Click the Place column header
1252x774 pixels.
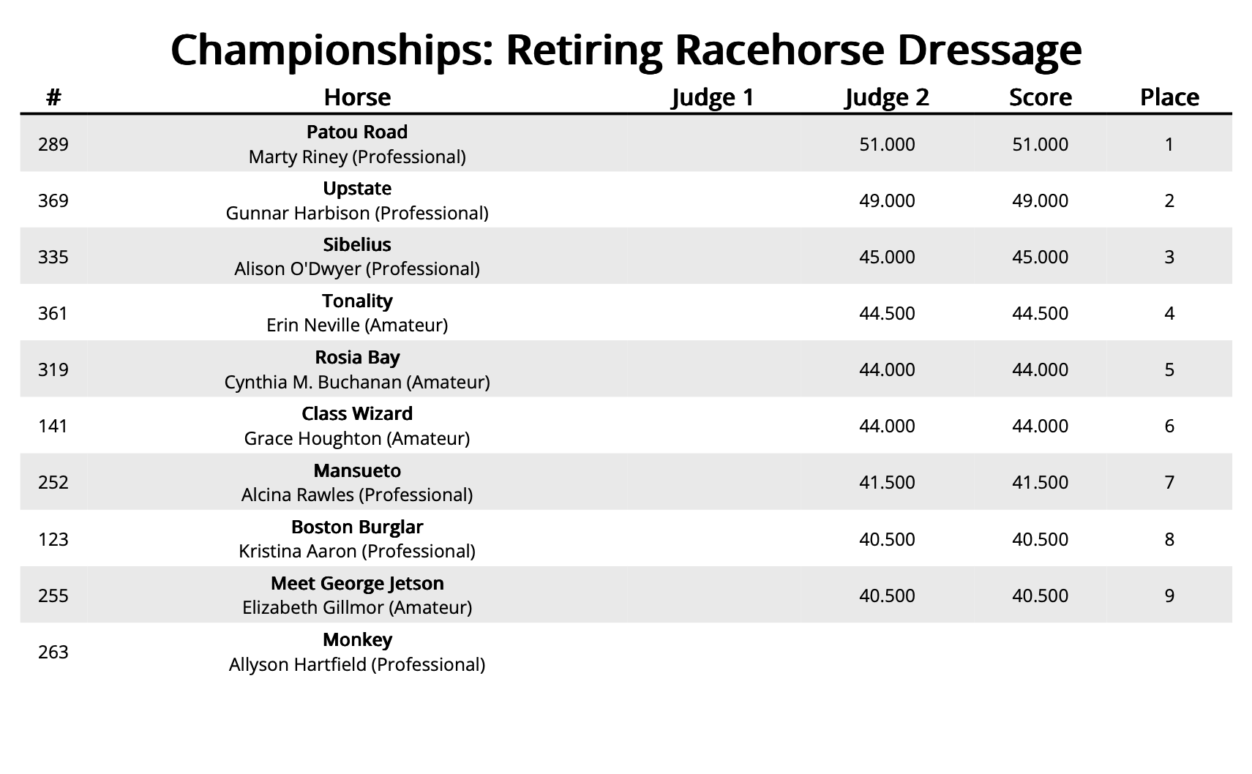[1169, 97]
